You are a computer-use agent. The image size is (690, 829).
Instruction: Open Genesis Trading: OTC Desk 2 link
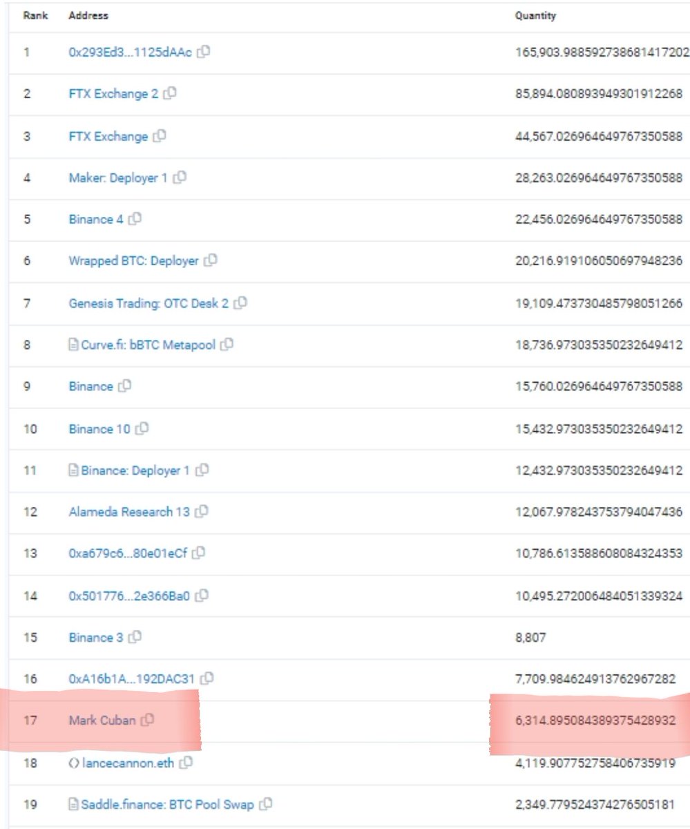[148, 303]
